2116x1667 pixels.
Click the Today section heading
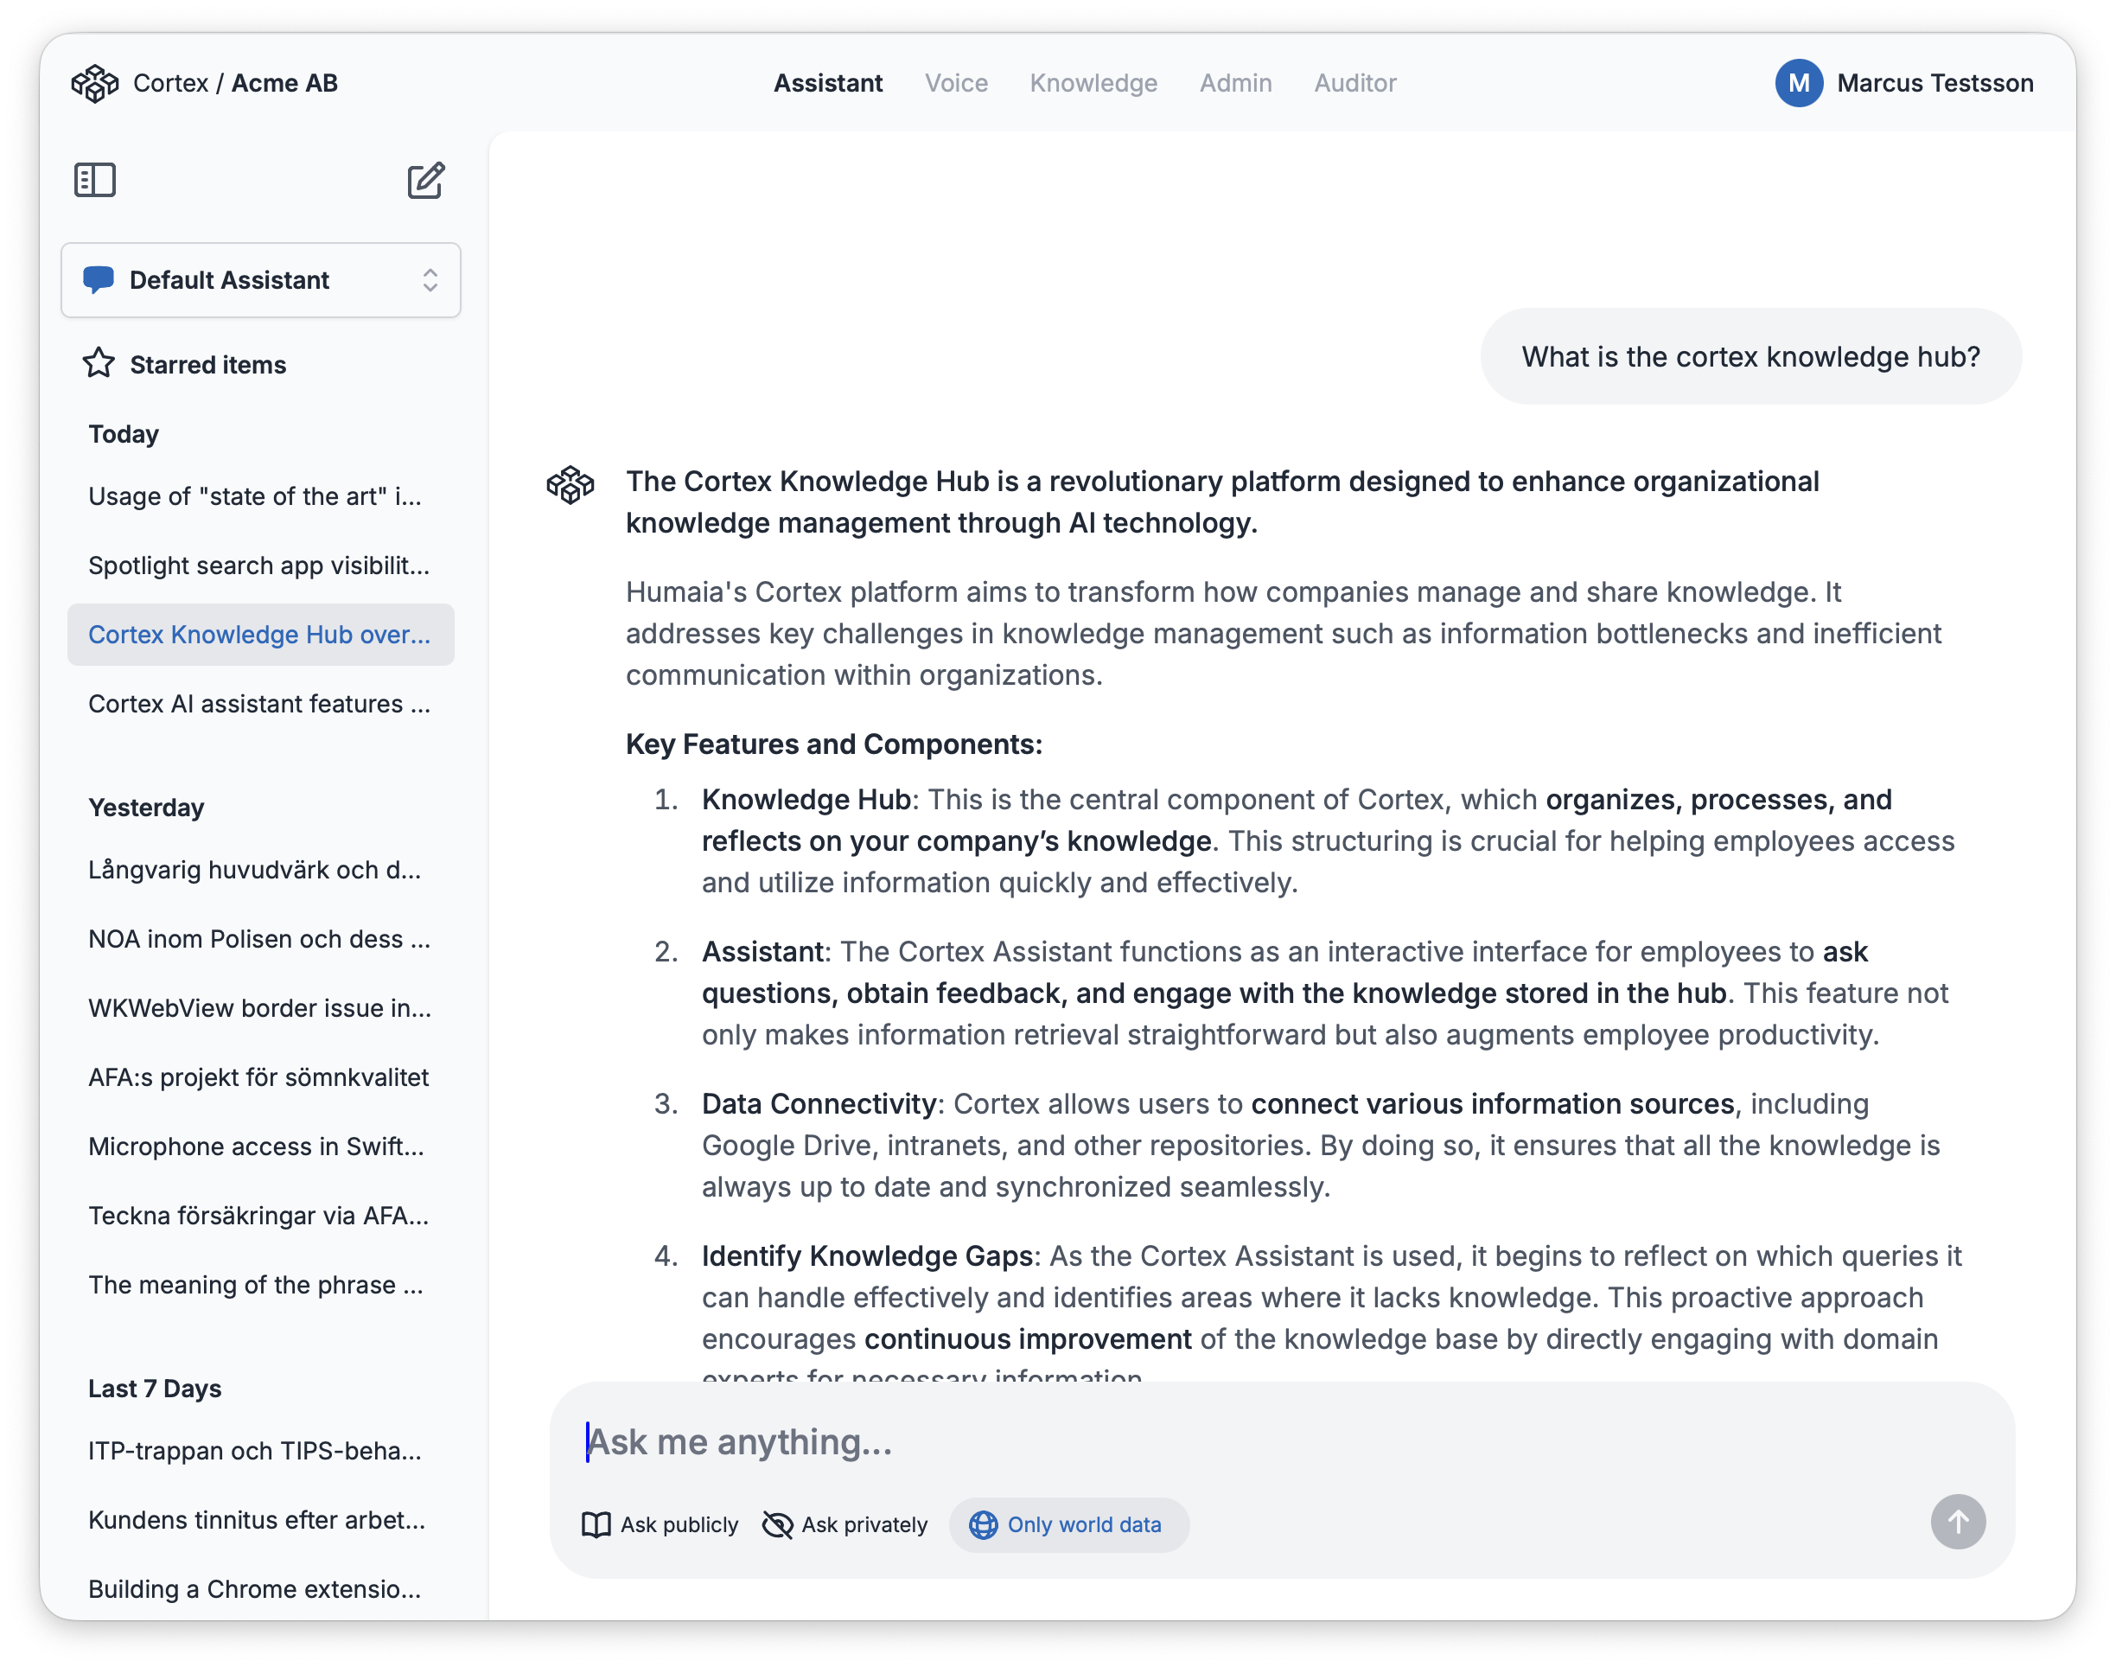click(x=124, y=434)
